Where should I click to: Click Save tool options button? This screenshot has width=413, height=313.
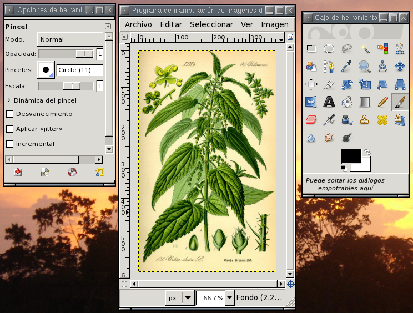pyautogui.click(x=18, y=172)
